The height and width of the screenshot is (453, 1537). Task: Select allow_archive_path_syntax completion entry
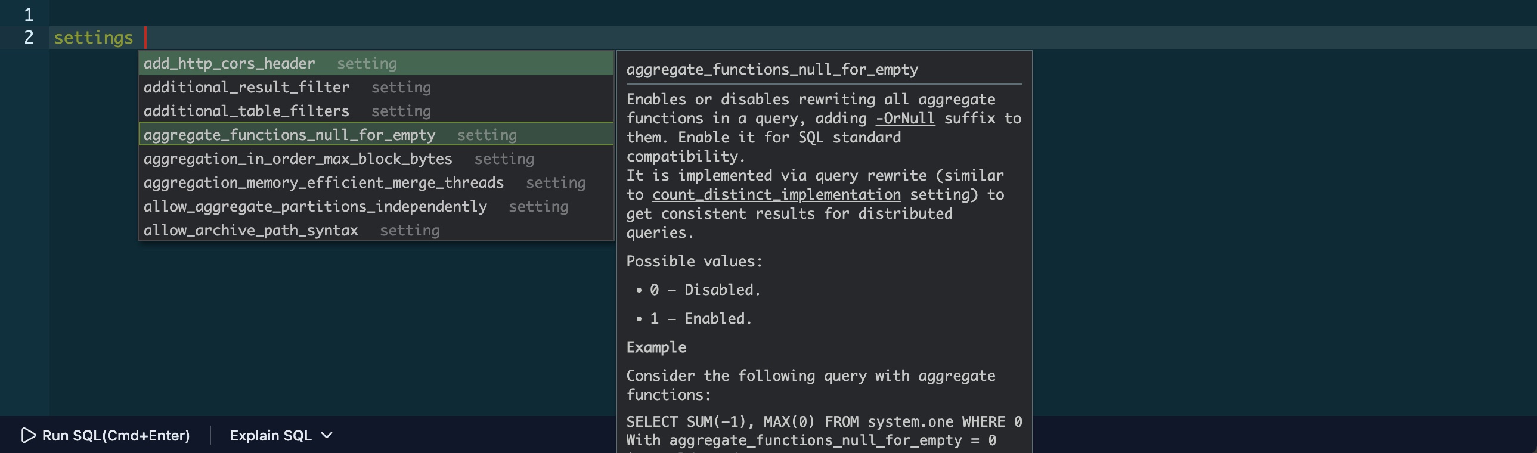[x=250, y=231]
